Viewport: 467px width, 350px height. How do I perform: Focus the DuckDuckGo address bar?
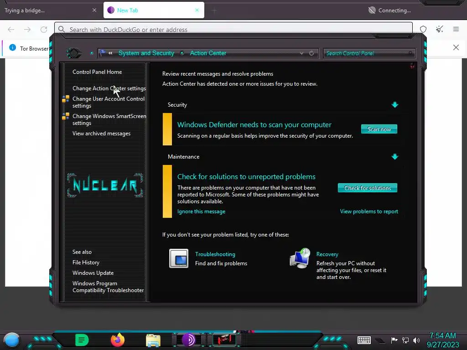233,30
